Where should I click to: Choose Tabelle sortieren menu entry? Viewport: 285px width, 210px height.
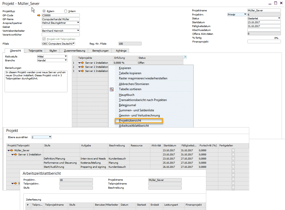(130, 89)
